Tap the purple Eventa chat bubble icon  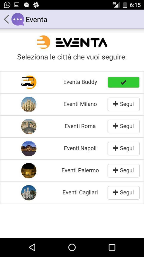(17, 19)
